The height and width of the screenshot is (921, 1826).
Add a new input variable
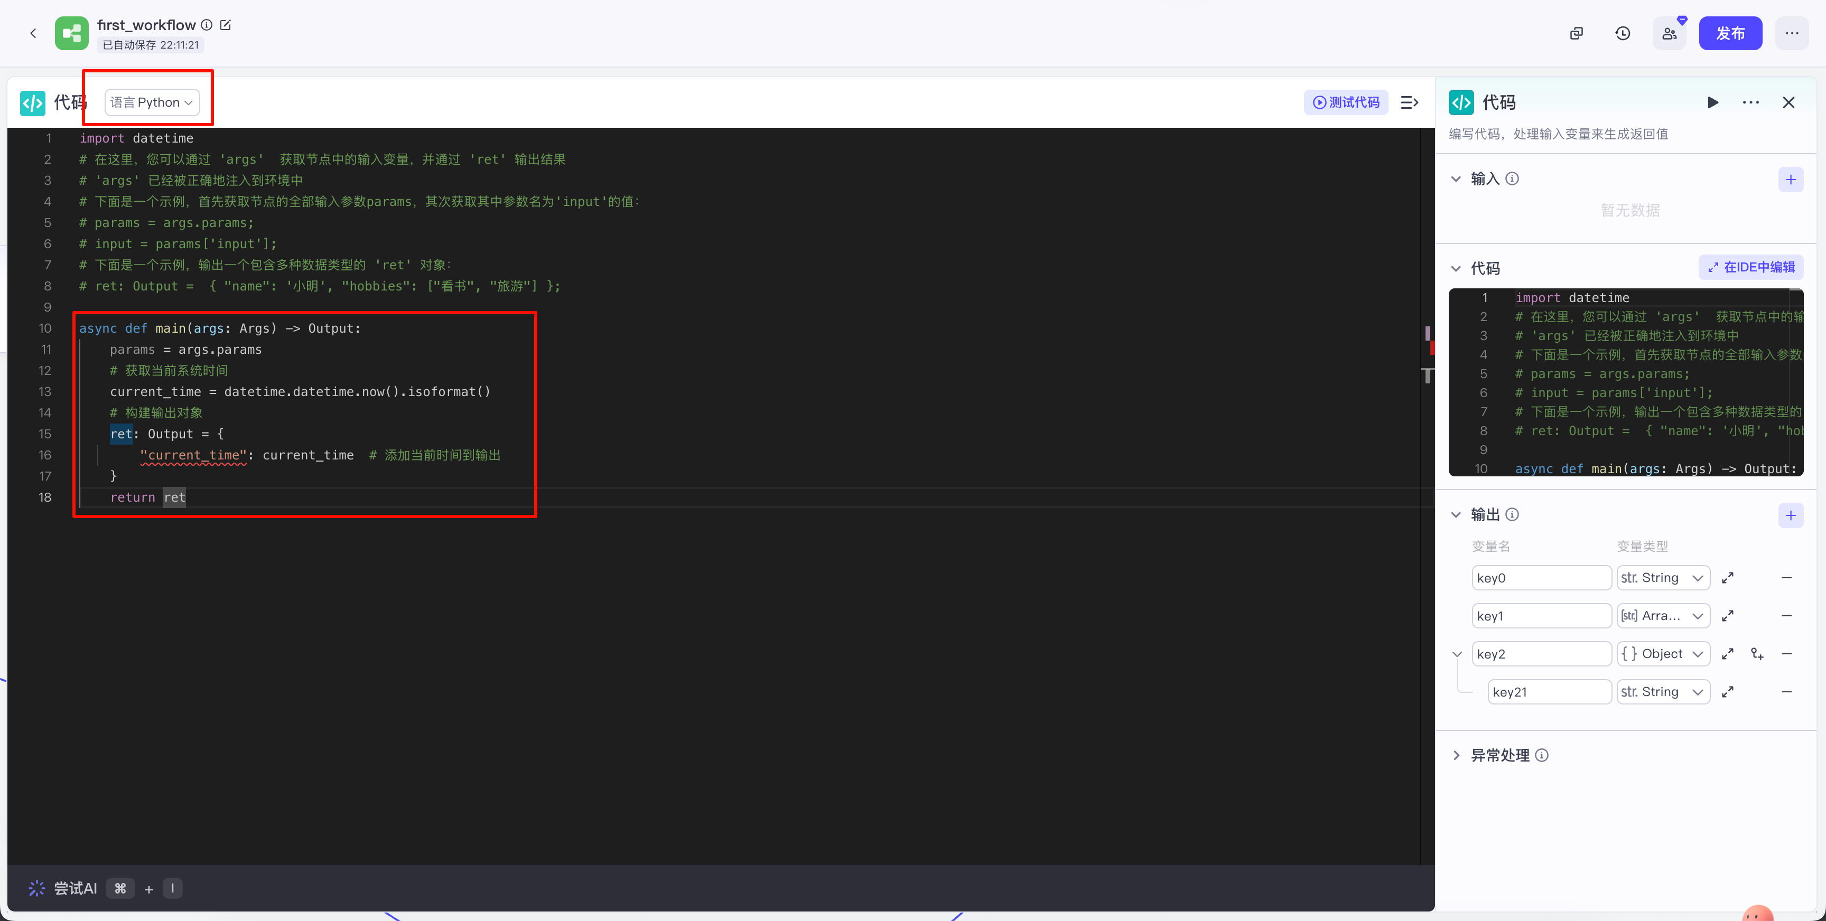tap(1791, 179)
